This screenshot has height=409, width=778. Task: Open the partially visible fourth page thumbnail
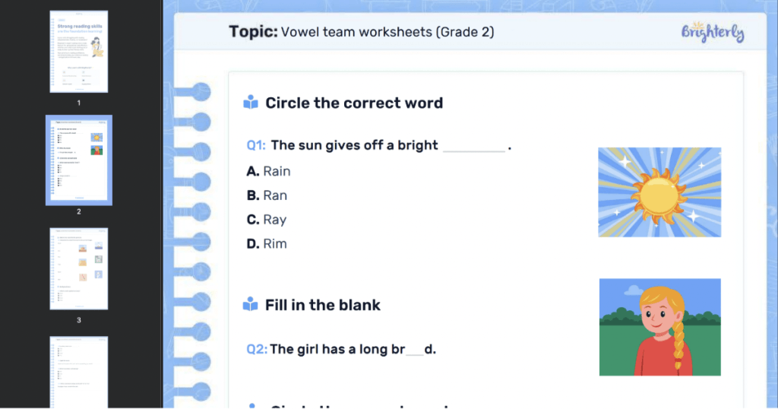tap(79, 373)
